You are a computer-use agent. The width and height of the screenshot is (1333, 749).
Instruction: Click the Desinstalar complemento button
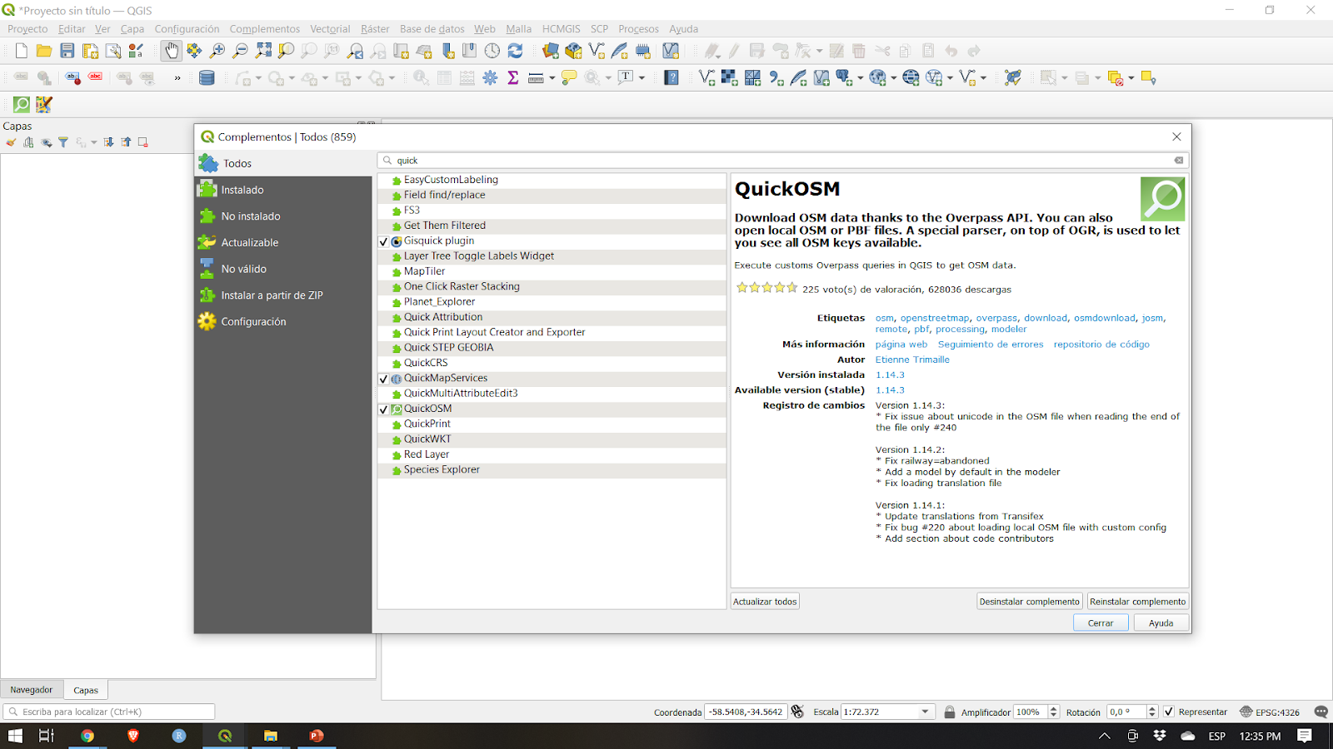click(x=1029, y=602)
